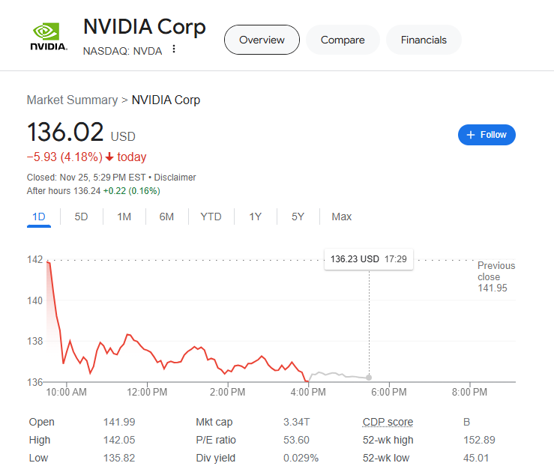554x466 pixels.
Task: Open the Overview tab
Action: tap(262, 40)
